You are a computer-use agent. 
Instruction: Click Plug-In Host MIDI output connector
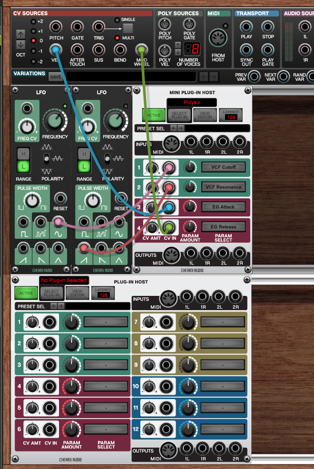click(168, 450)
